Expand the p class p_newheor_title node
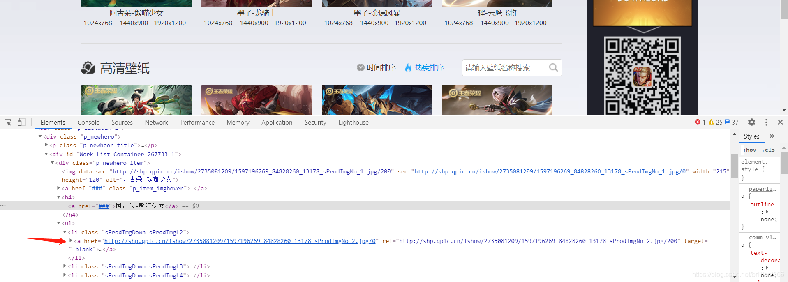The image size is (788, 282). point(46,145)
